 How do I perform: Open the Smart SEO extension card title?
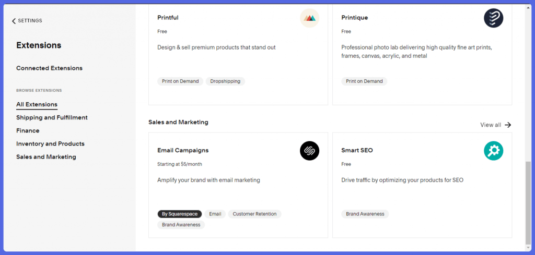[x=357, y=151]
